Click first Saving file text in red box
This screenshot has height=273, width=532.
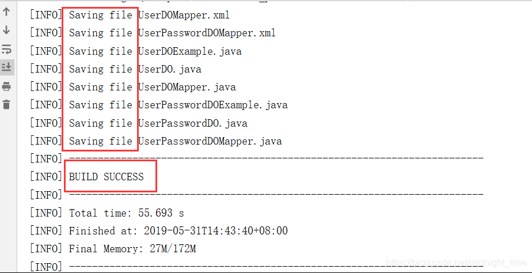pyautogui.click(x=101, y=16)
